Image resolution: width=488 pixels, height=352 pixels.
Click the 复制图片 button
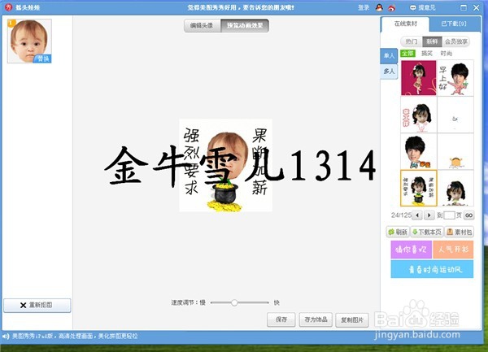(352, 319)
